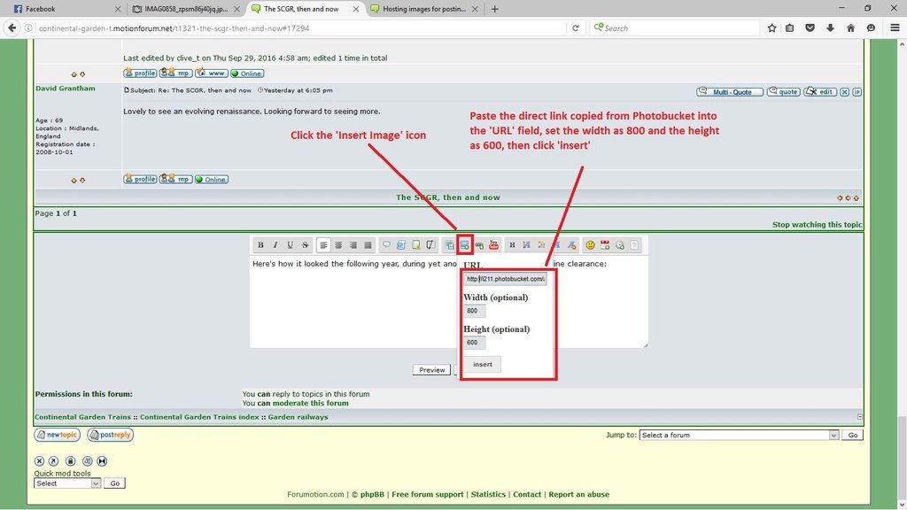
Task: Align text right in the editor
Action: pos(353,245)
